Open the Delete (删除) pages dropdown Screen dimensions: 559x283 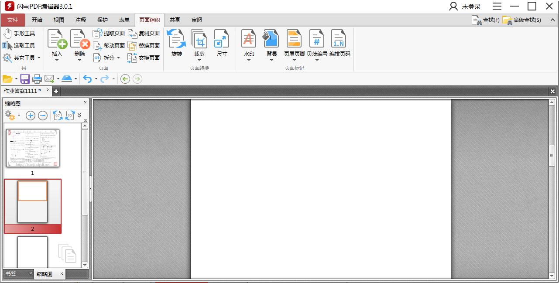pyautogui.click(x=80, y=60)
